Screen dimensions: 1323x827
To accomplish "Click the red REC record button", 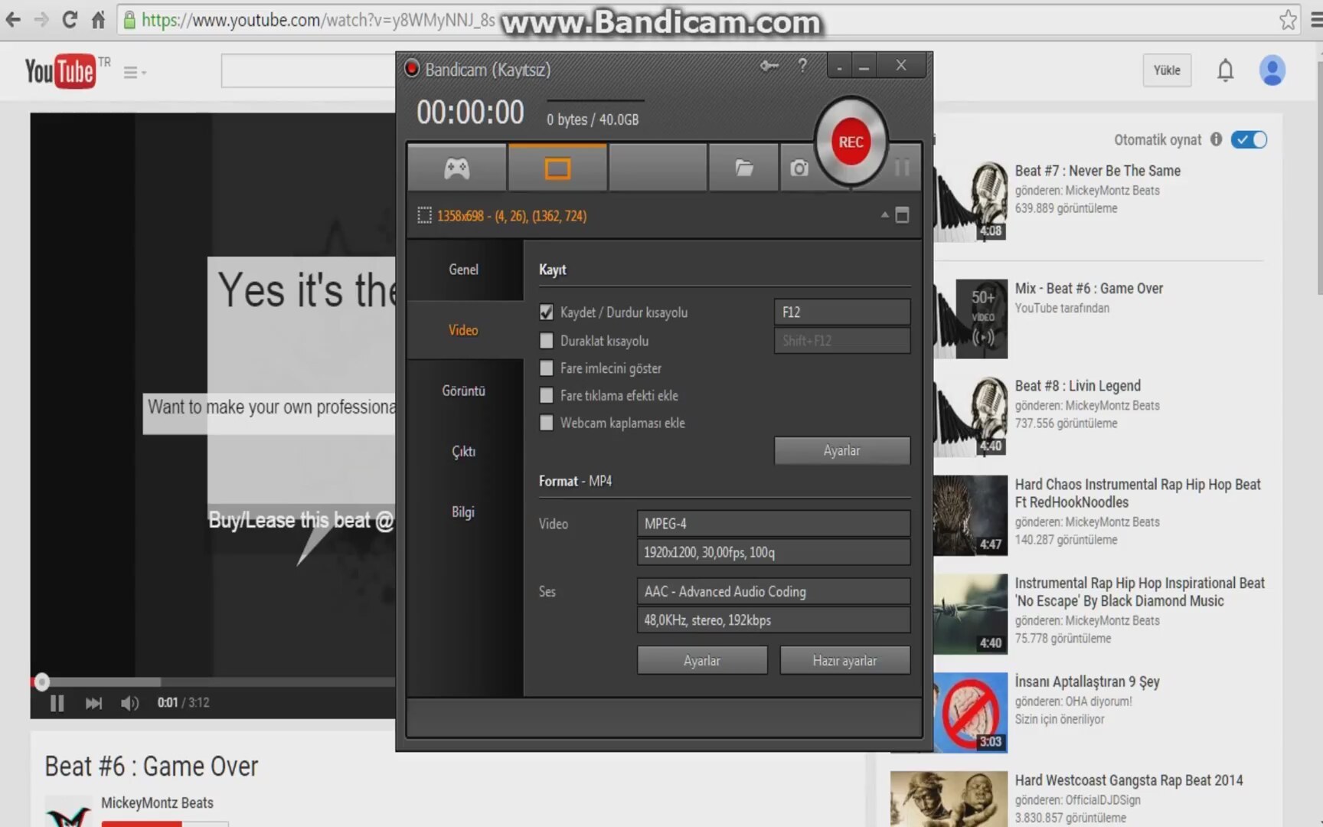I will 851,142.
